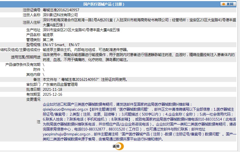Click the 结构及组成/主要组成成分 label
The height and width of the screenshot is (152, 240).
[x=20, y=50]
